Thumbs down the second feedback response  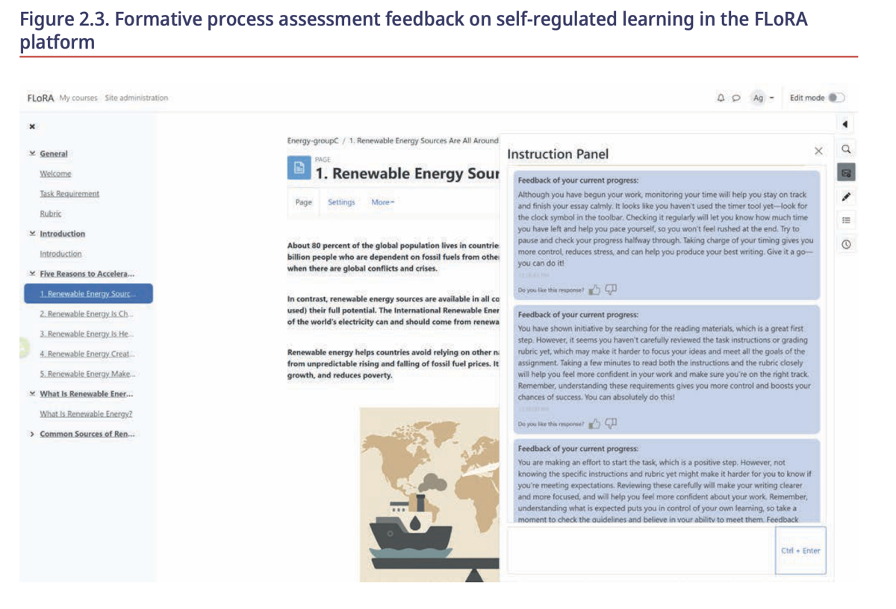point(611,423)
